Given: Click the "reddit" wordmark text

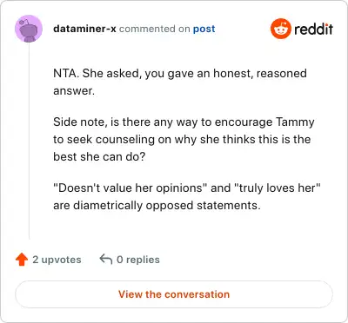Looking at the screenshot, I should coord(313,29).
